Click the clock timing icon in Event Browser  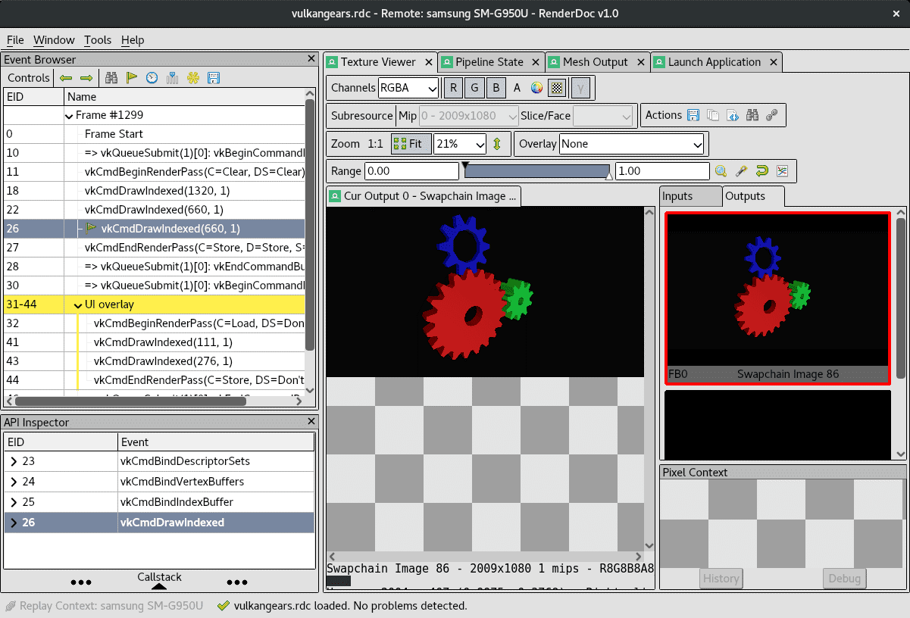152,78
